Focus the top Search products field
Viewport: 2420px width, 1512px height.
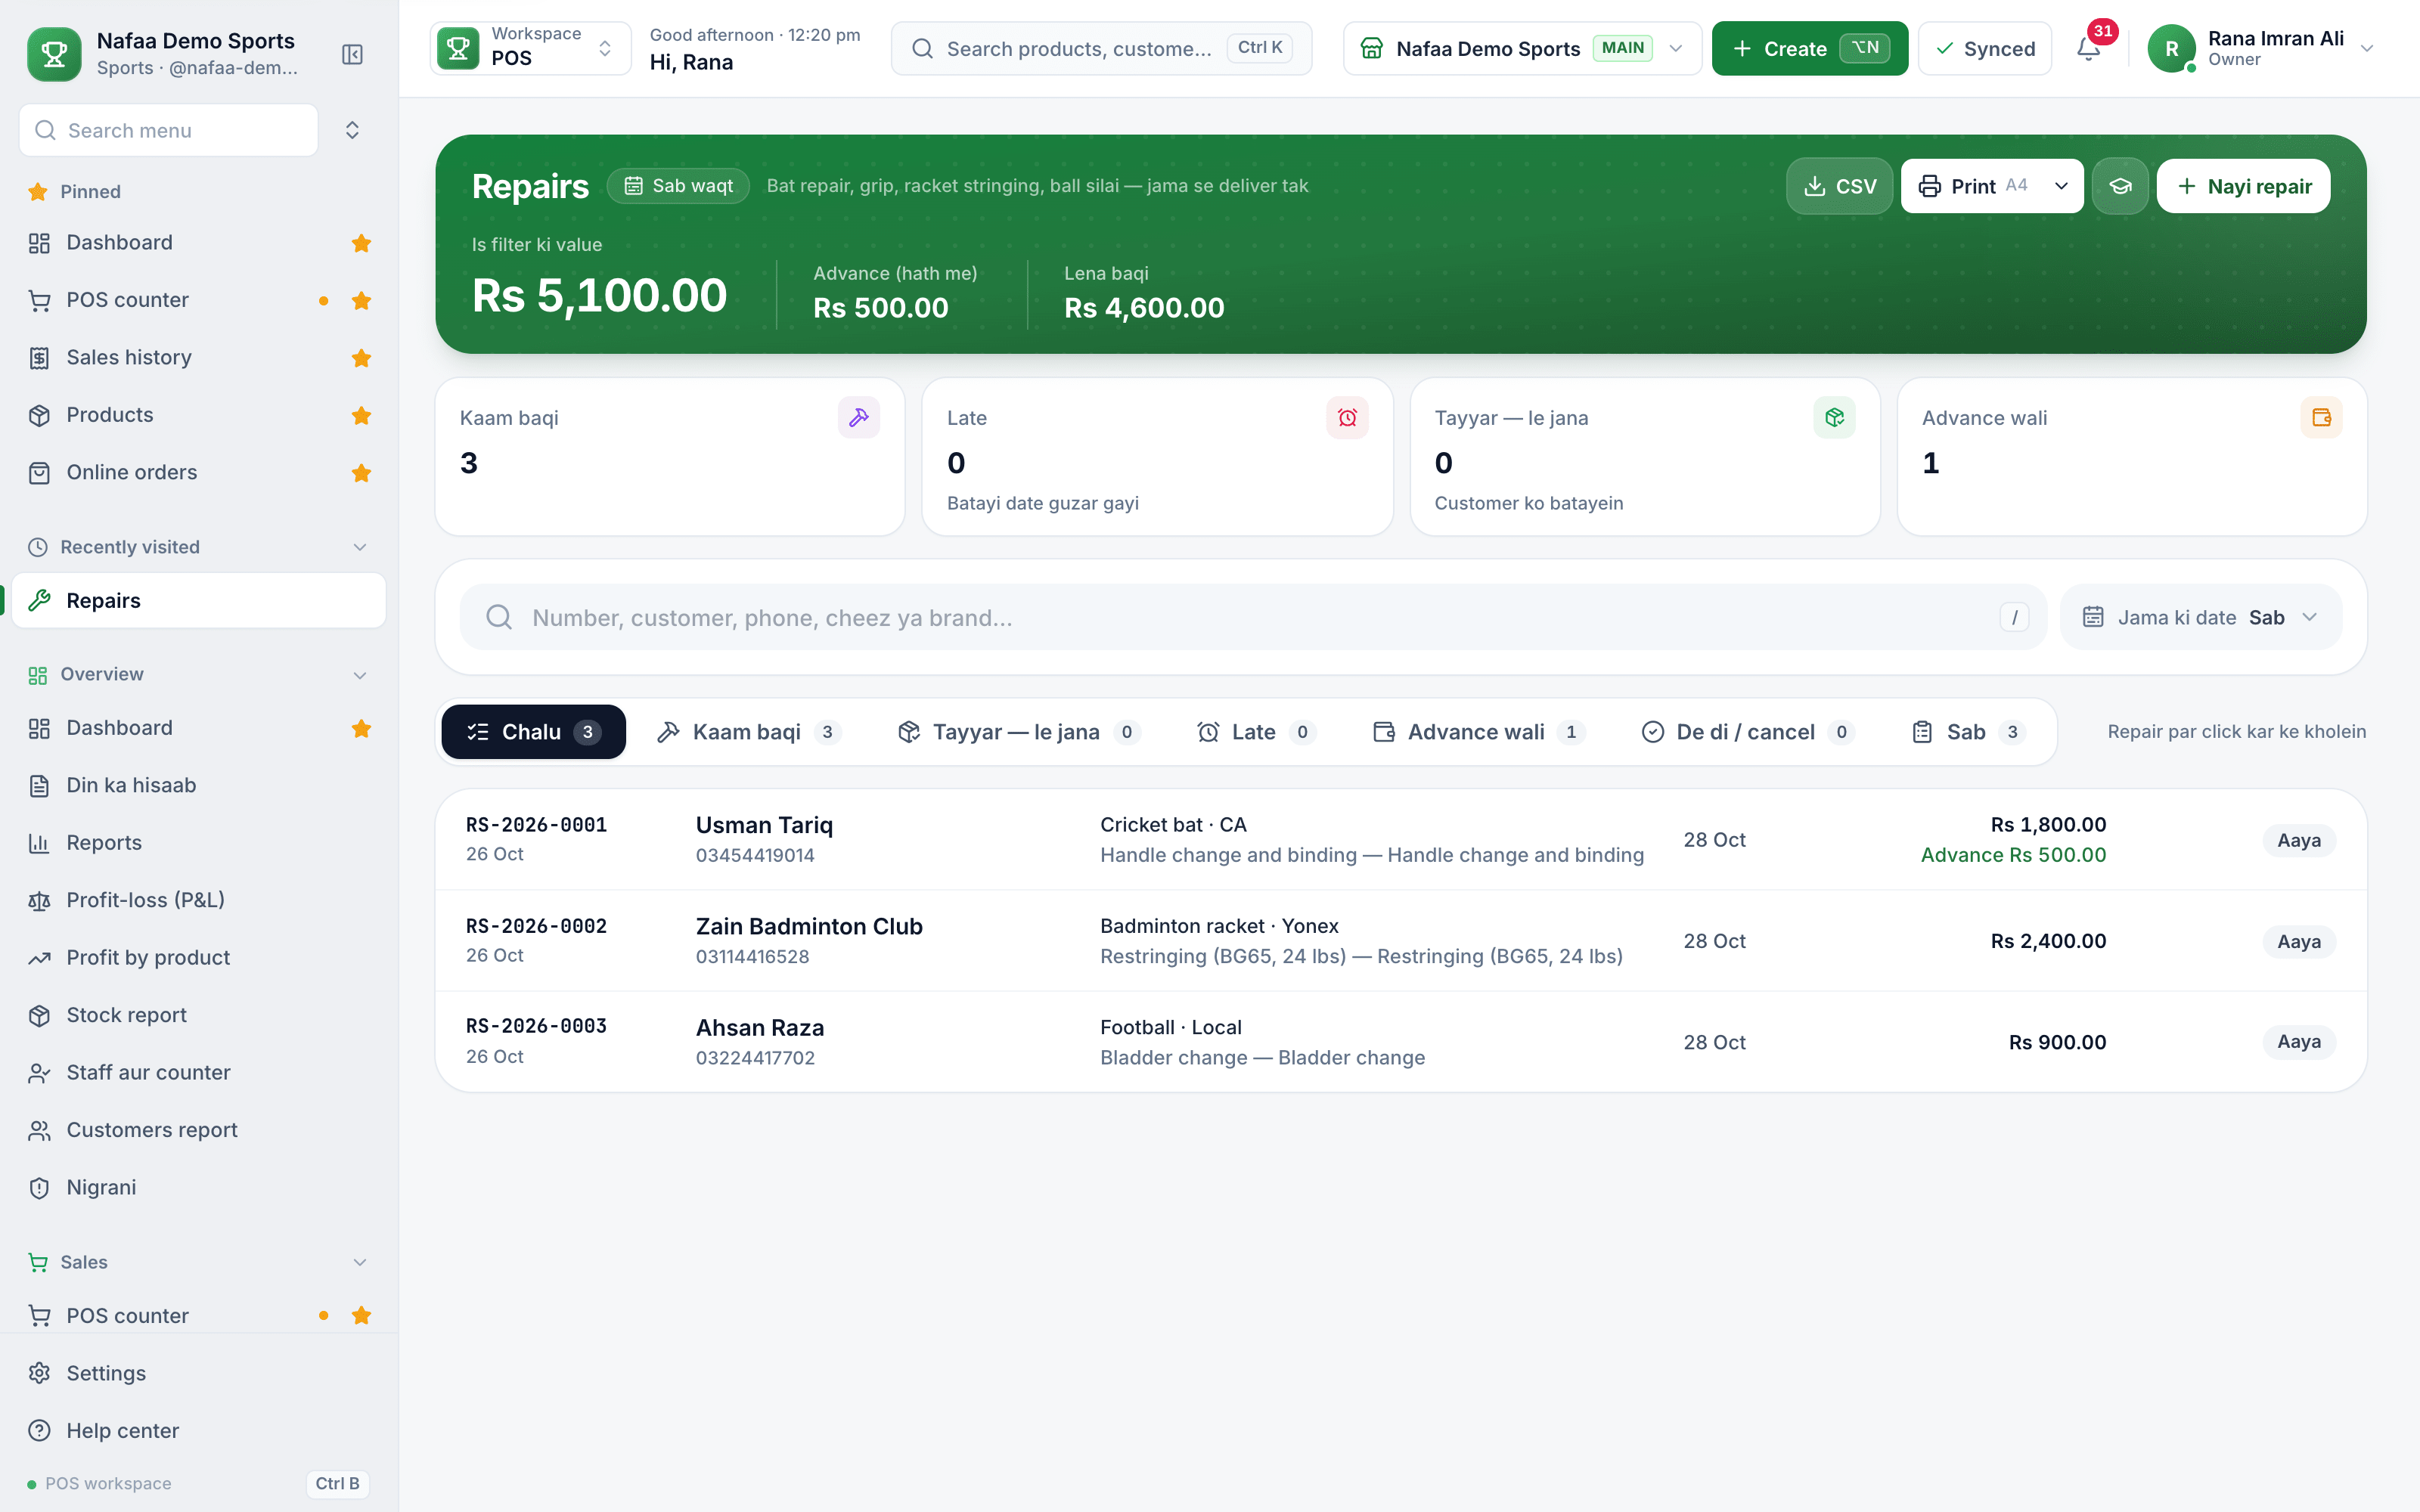[1101, 48]
